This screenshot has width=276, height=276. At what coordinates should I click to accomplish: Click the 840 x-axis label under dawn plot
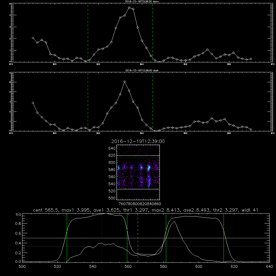(142, 64)
